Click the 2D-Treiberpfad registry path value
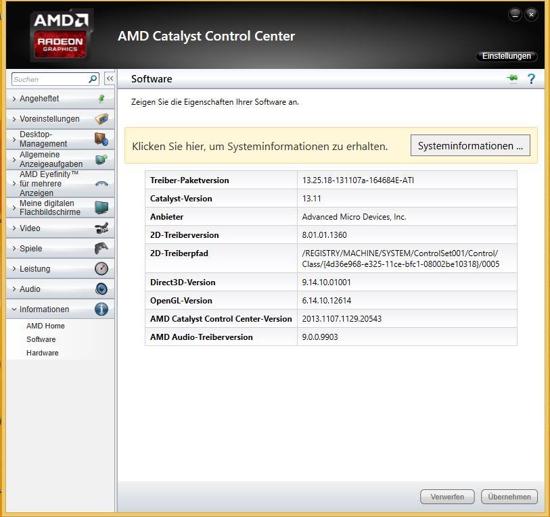550x517 pixels. tap(400, 258)
